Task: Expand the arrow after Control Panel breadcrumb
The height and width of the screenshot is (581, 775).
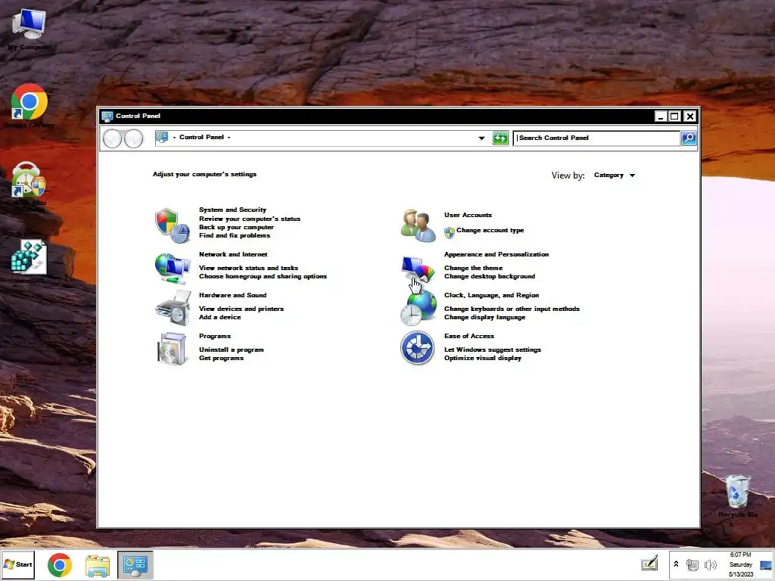Action: [229, 138]
